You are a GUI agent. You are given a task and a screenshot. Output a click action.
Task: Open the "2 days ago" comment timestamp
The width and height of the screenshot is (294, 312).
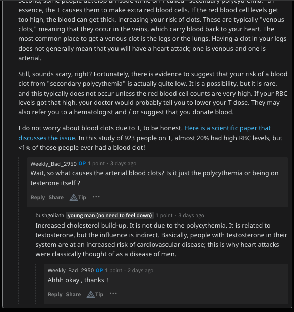[141, 271]
